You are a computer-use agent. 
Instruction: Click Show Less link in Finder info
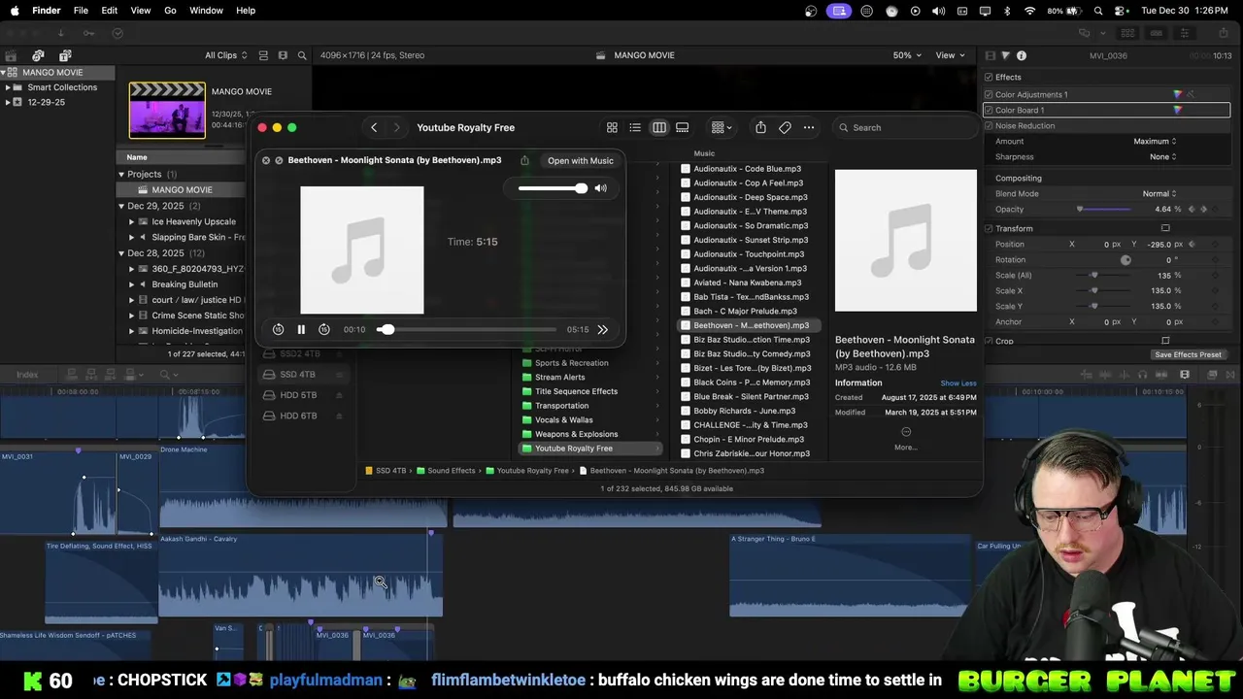point(958,383)
